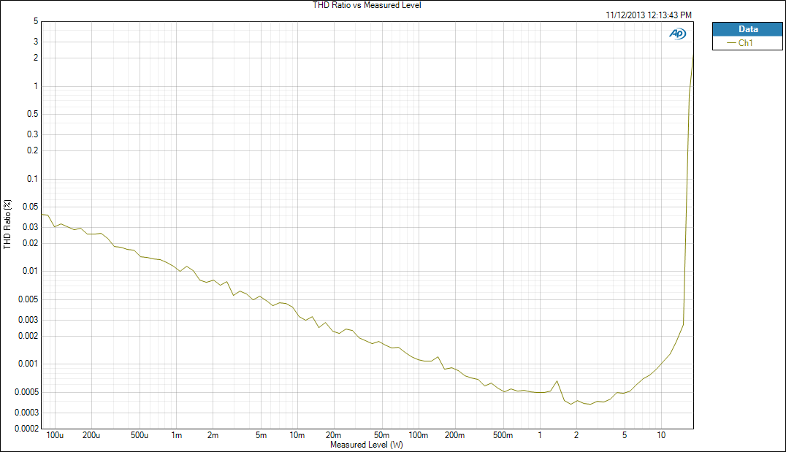Click the 1m tick label on X axis

coord(177,435)
